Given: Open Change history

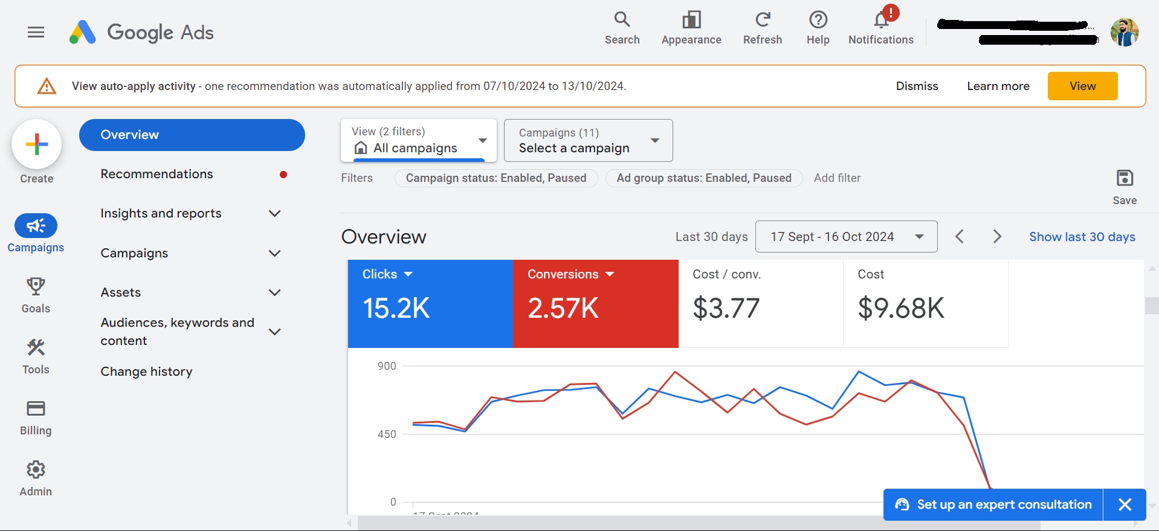Looking at the screenshot, I should (x=147, y=372).
